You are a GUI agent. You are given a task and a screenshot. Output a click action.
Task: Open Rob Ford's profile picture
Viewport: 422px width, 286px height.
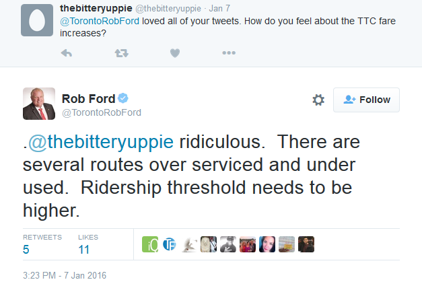38,103
